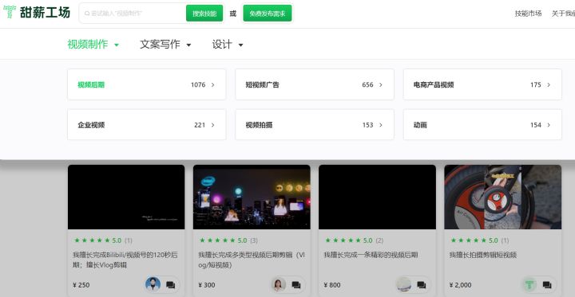Click chevron in 企业视频 category row
This screenshot has height=297, width=575.
[212, 125]
